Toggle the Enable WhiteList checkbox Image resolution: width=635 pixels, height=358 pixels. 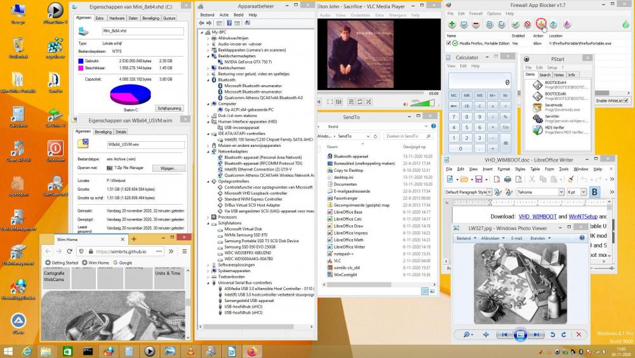(626, 100)
